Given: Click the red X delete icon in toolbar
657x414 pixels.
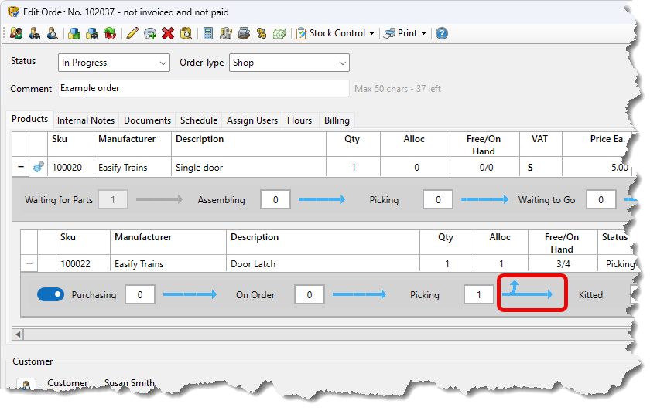Looking at the screenshot, I should [x=168, y=33].
